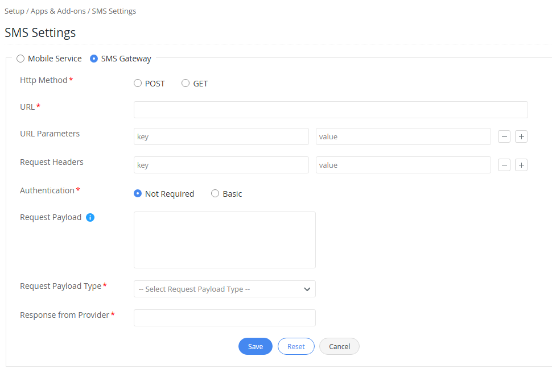Screen dimensions: 552x369
Task: Focus the URL input field
Action: (331, 110)
